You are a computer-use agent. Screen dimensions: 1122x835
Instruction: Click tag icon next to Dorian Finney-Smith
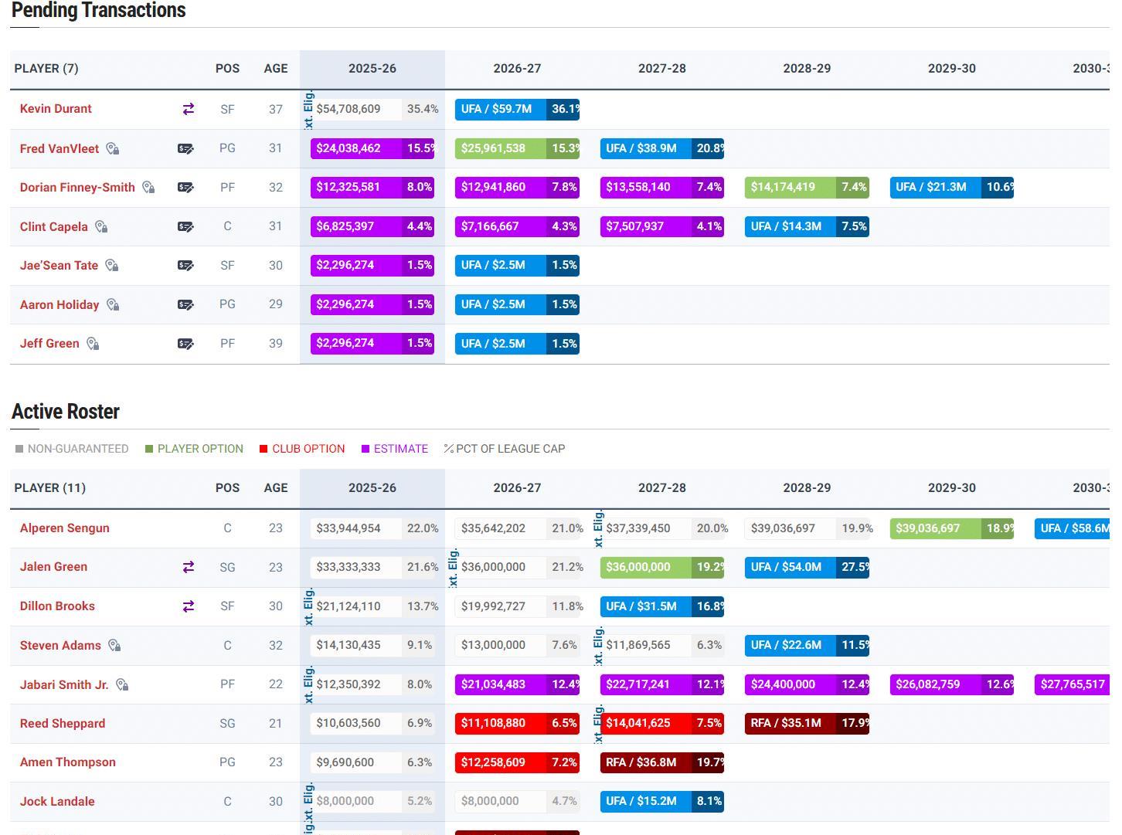pos(148,188)
